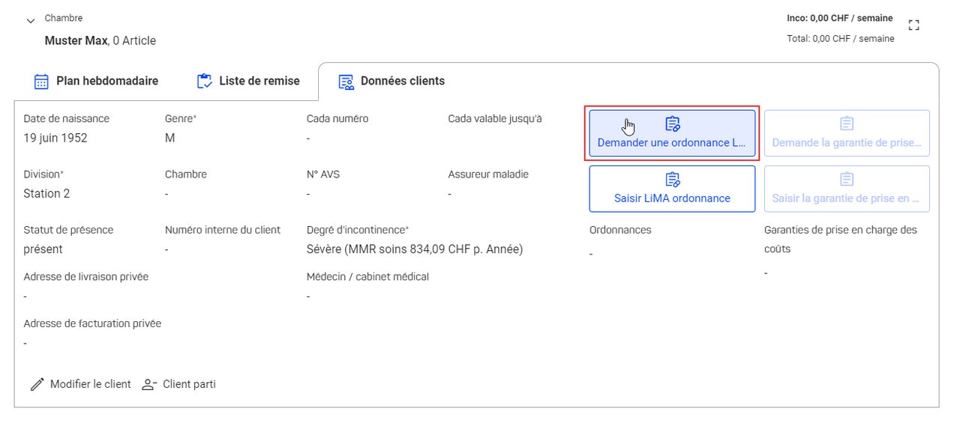Click Demande la garantie de prise button
The width and height of the screenshot is (960, 423).
[x=847, y=133]
